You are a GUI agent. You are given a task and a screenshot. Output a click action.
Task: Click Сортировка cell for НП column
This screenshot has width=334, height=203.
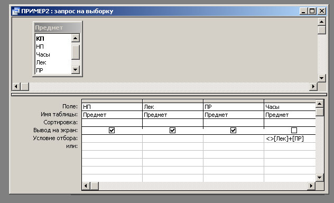112,123
